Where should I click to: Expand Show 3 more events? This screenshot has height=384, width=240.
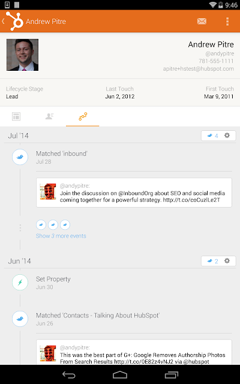pos(61,236)
